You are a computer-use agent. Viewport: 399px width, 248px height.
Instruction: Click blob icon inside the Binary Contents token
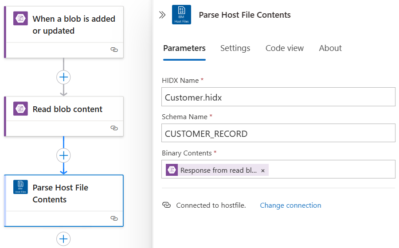coord(172,170)
